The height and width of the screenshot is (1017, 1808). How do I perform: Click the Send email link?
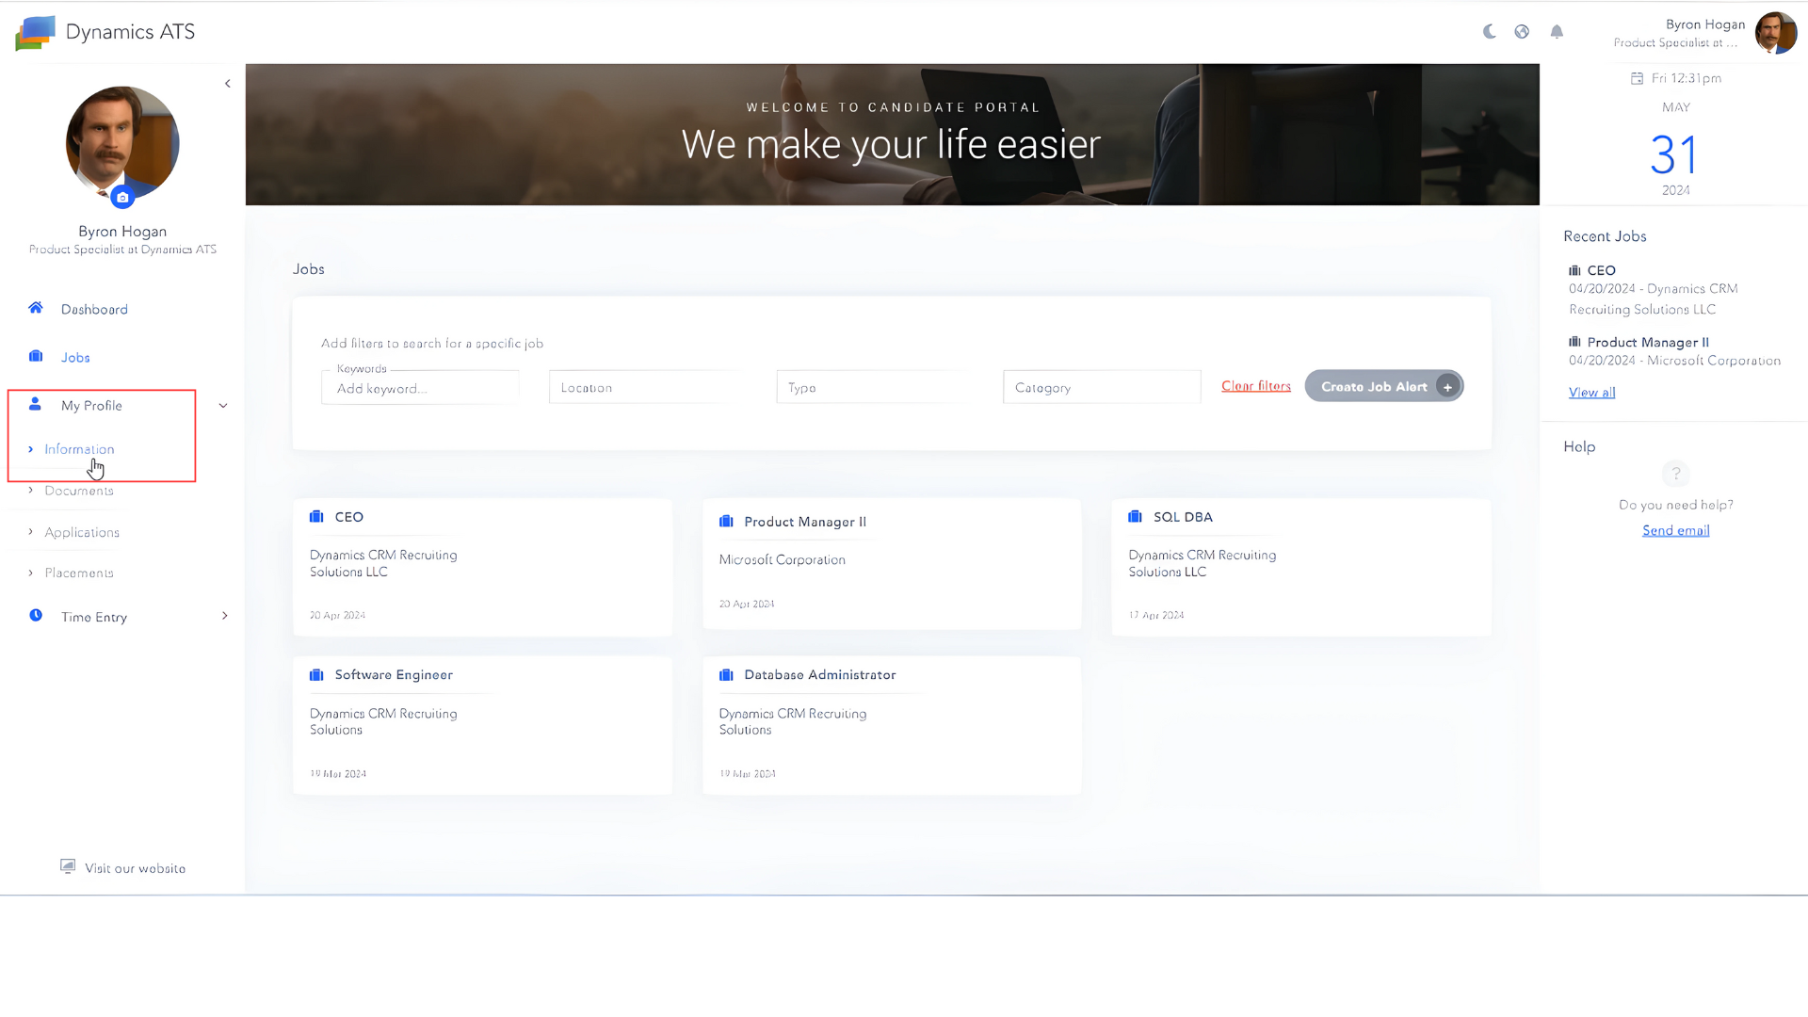coord(1676,530)
